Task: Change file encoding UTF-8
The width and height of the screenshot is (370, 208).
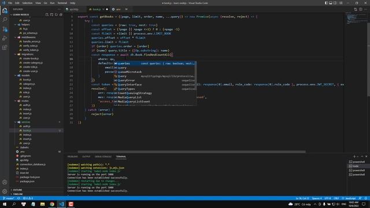Action: pyautogui.click(x=328, y=198)
